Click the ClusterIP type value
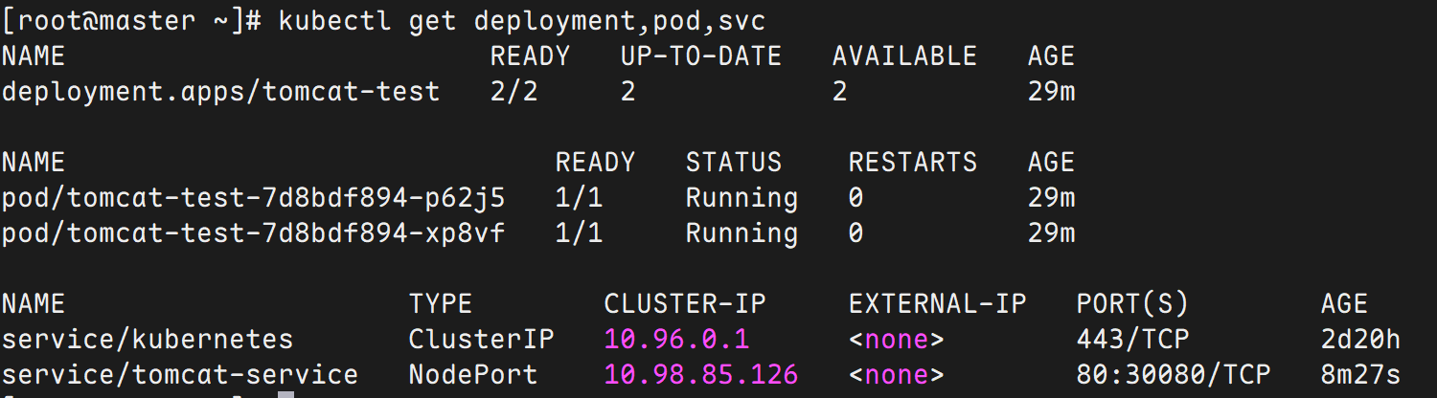The image size is (1437, 398). pos(481,340)
